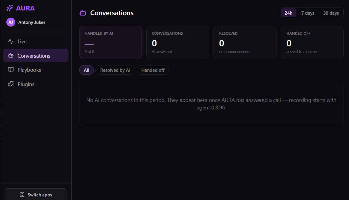The width and height of the screenshot is (349, 200).
Task: Click the 'no human needed' caption
Action: tap(234, 51)
